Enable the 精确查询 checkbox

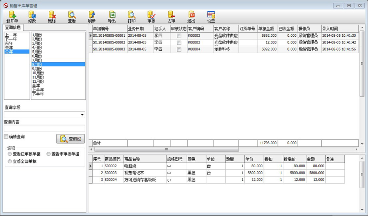click(6, 137)
